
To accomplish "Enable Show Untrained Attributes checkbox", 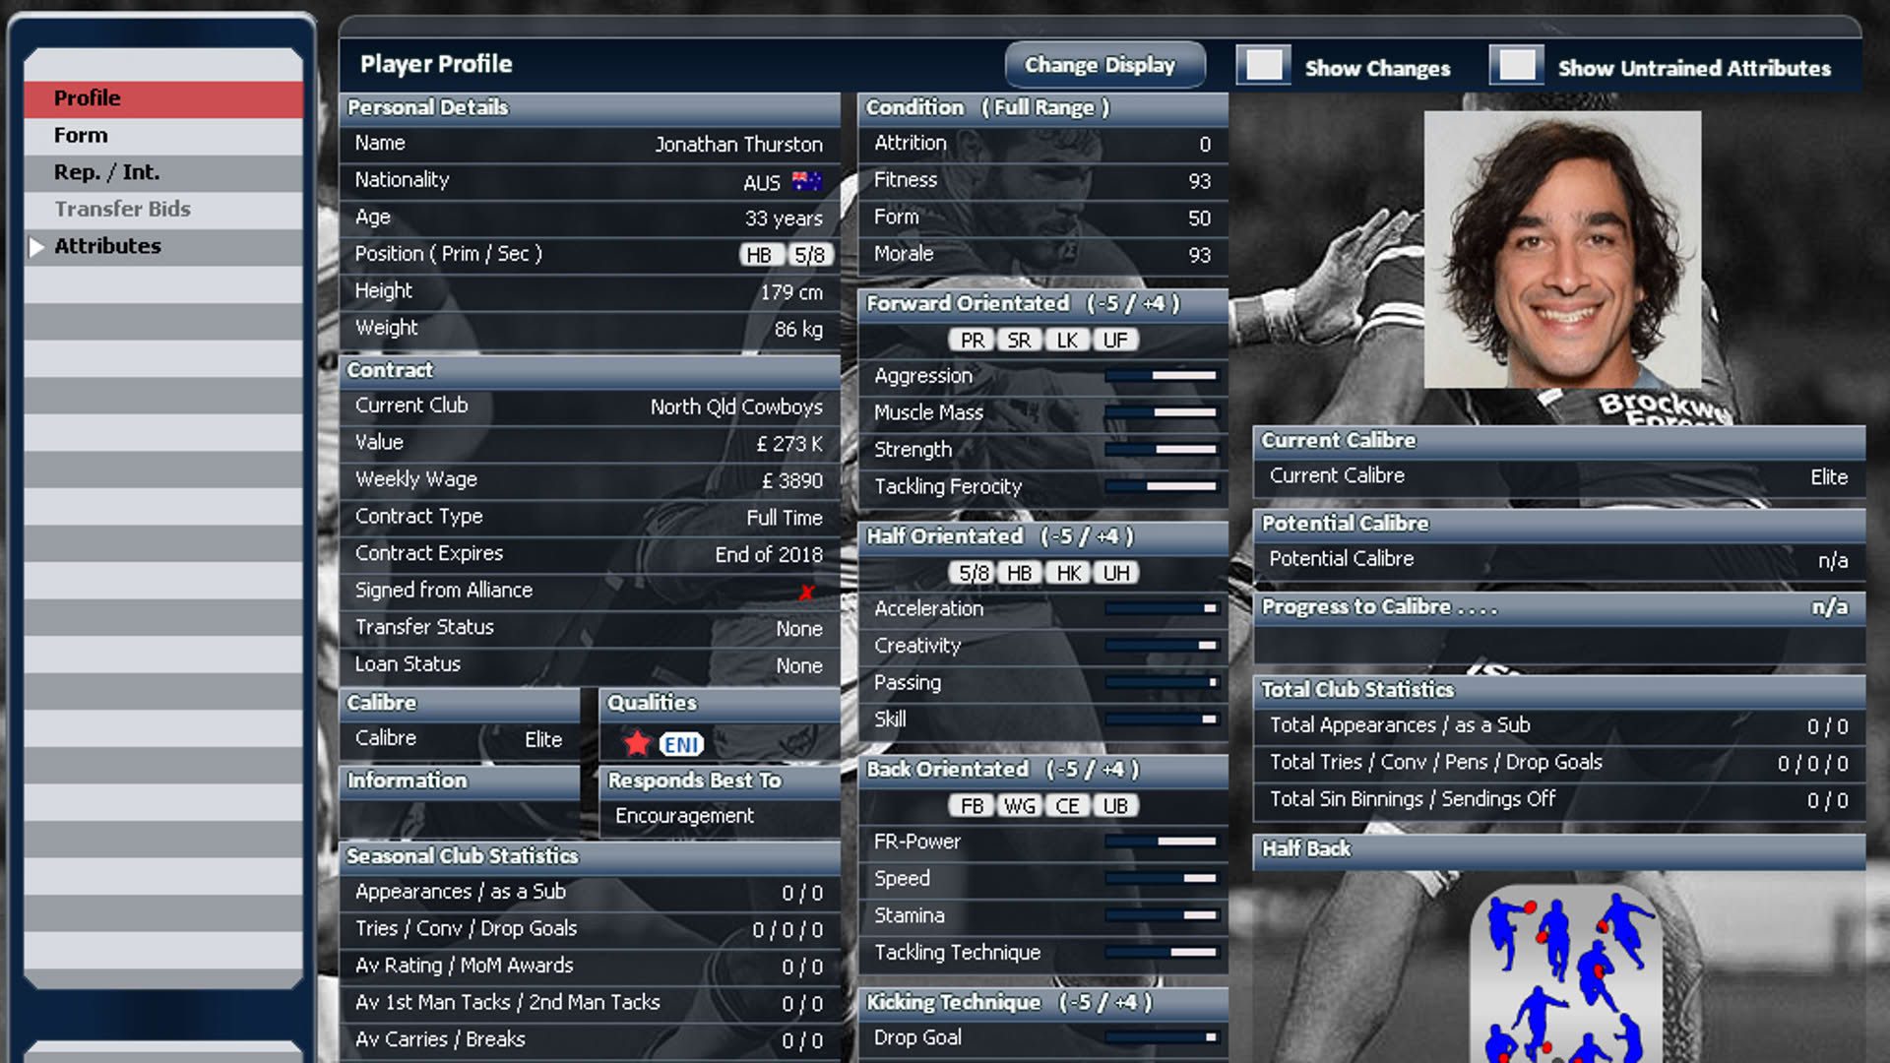I will (1517, 66).
